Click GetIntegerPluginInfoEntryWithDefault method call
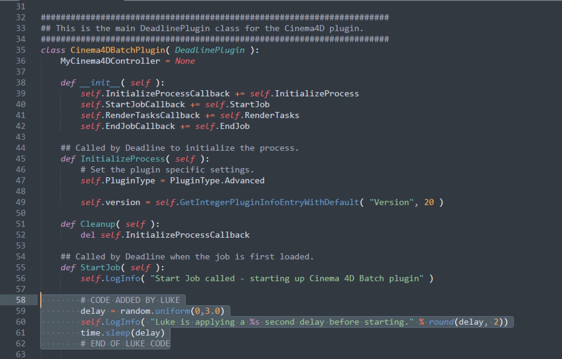Viewport: 562px width, 359px height. coord(269,202)
